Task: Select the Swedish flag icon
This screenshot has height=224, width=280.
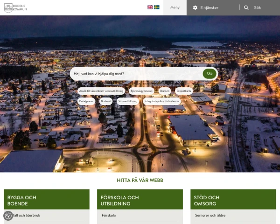Action: point(157,7)
